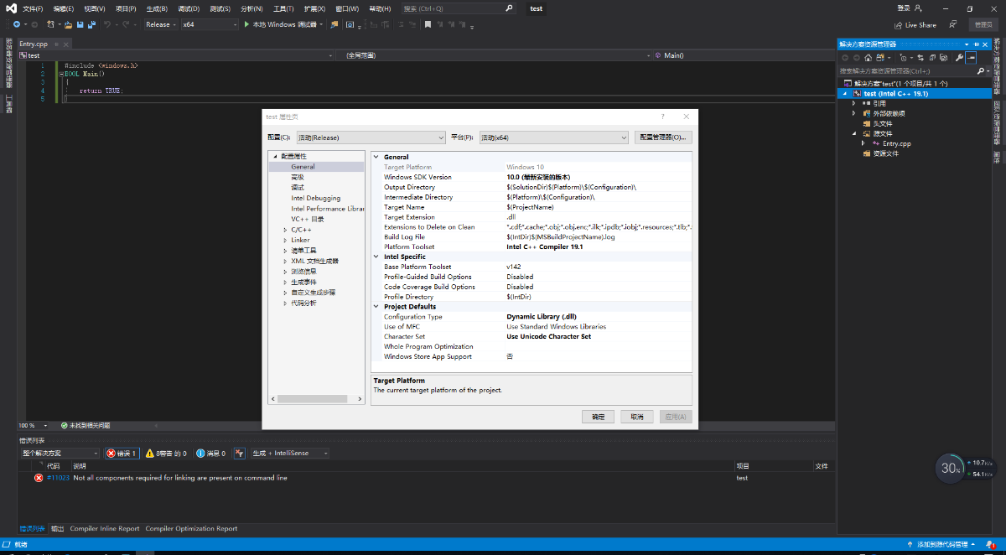Click the OK (确定) button
The height and width of the screenshot is (555, 1006).
tap(598, 417)
